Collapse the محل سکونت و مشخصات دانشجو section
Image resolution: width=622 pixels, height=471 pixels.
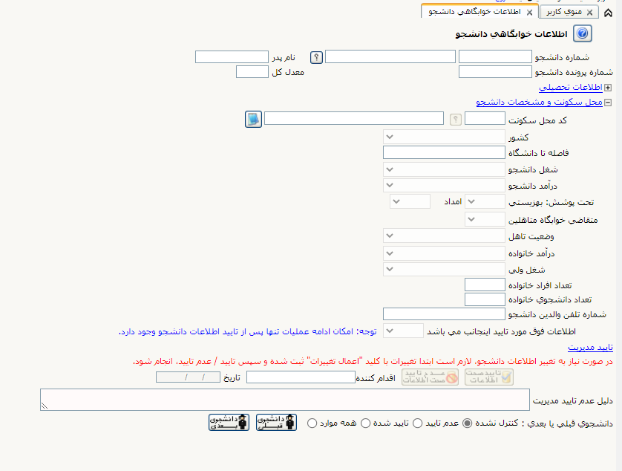click(607, 103)
